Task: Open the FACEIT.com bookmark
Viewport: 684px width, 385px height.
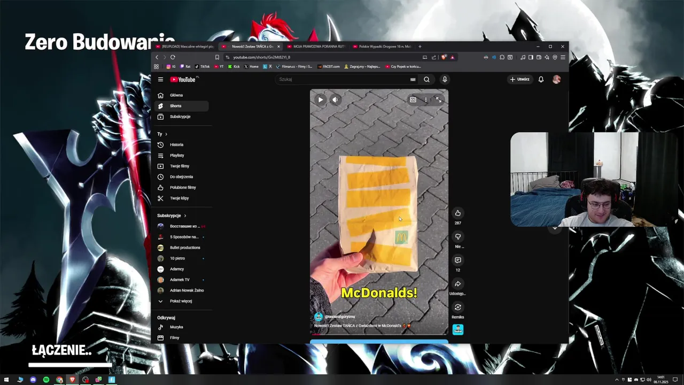Action: (329, 67)
